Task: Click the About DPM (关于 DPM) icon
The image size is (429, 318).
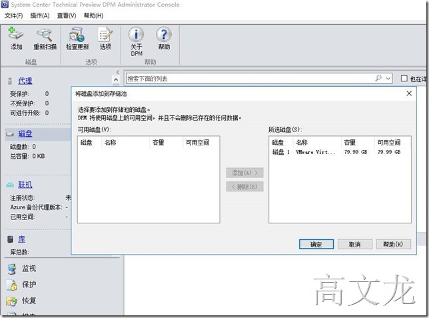Action: pyautogui.click(x=137, y=35)
